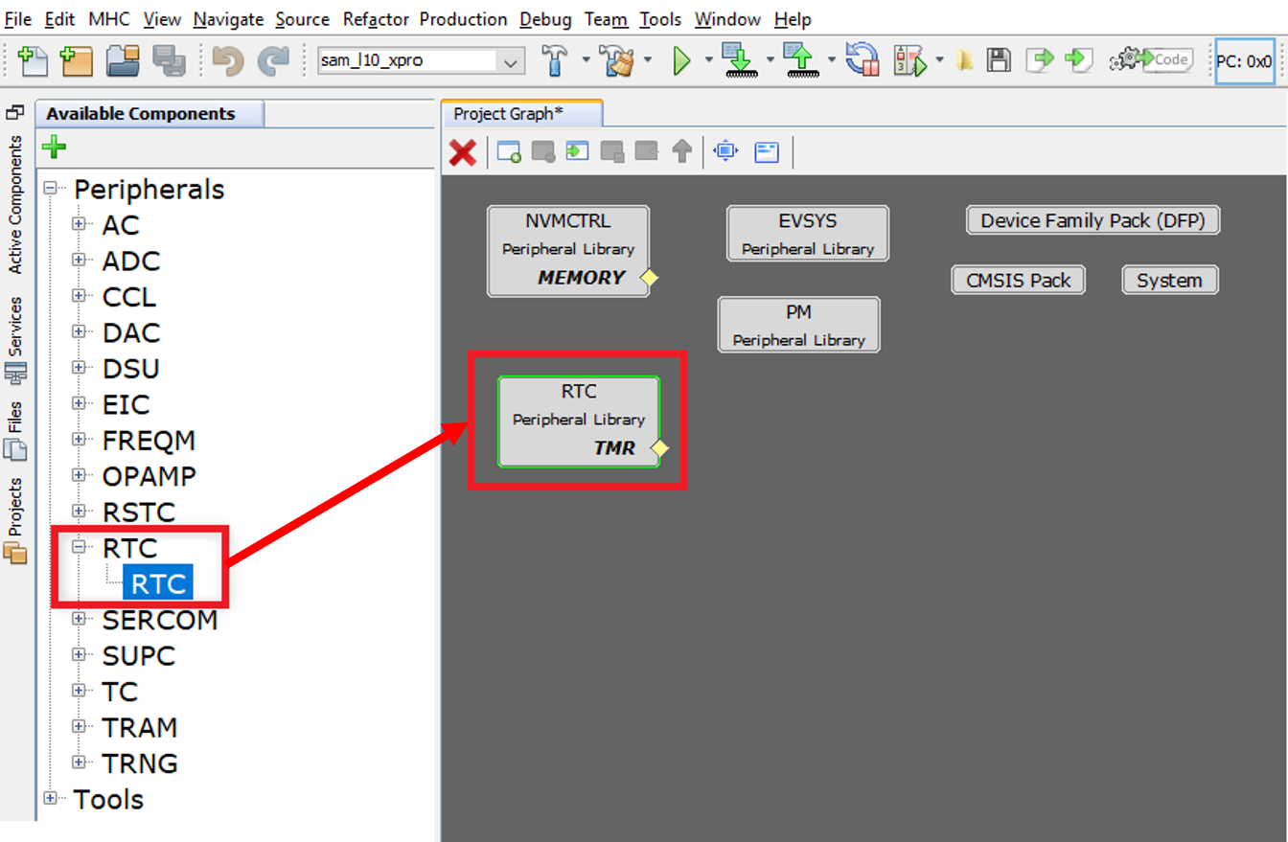The height and width of the screenshot is (842, 1288).
Task: Click the Undo arrow icon
Action: (x=228, y=60)
